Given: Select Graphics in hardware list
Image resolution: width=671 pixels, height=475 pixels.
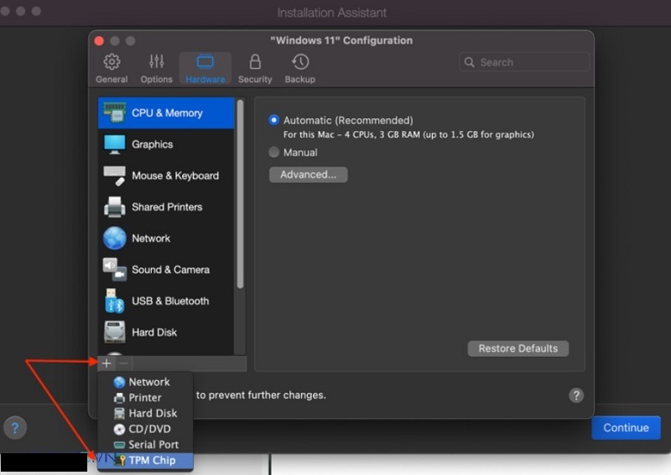Looking at the screenshot, I should pyautogui.click(x=166, y=144).
